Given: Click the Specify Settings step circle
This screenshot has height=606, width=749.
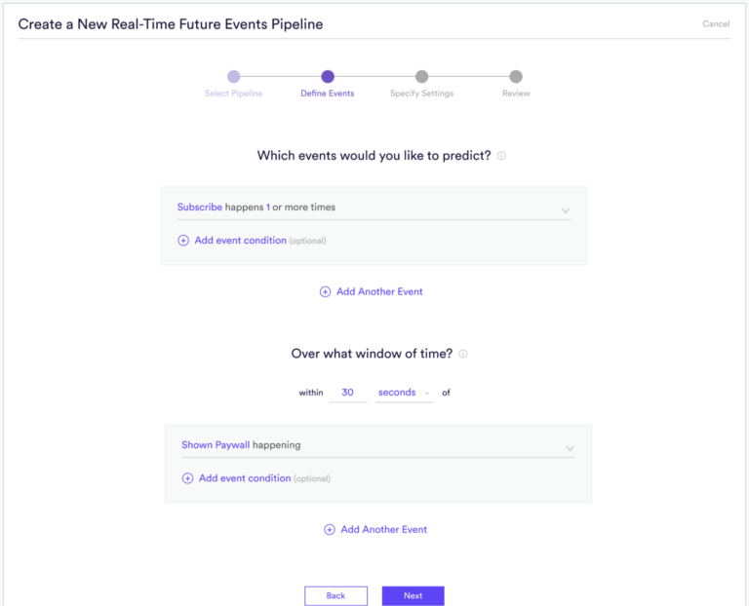Looking at the screenshot, I should point(421,77).
